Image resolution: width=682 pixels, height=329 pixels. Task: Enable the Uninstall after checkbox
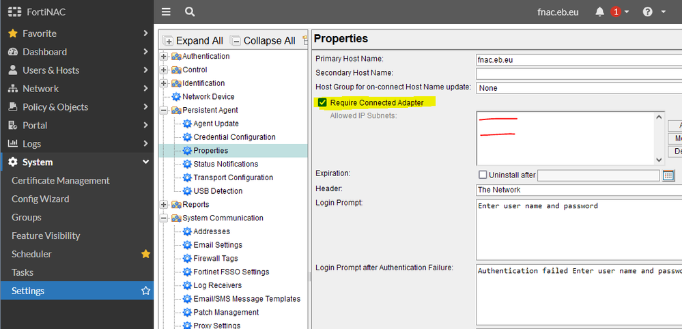[x=483, y=175]
